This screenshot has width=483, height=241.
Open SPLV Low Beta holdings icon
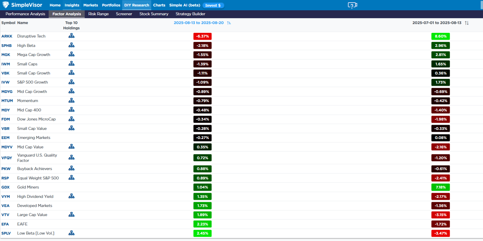pos(71,233)
